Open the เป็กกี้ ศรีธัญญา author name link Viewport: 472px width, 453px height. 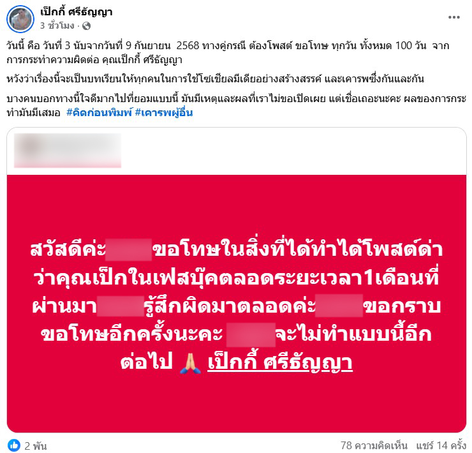click(77, 11)
